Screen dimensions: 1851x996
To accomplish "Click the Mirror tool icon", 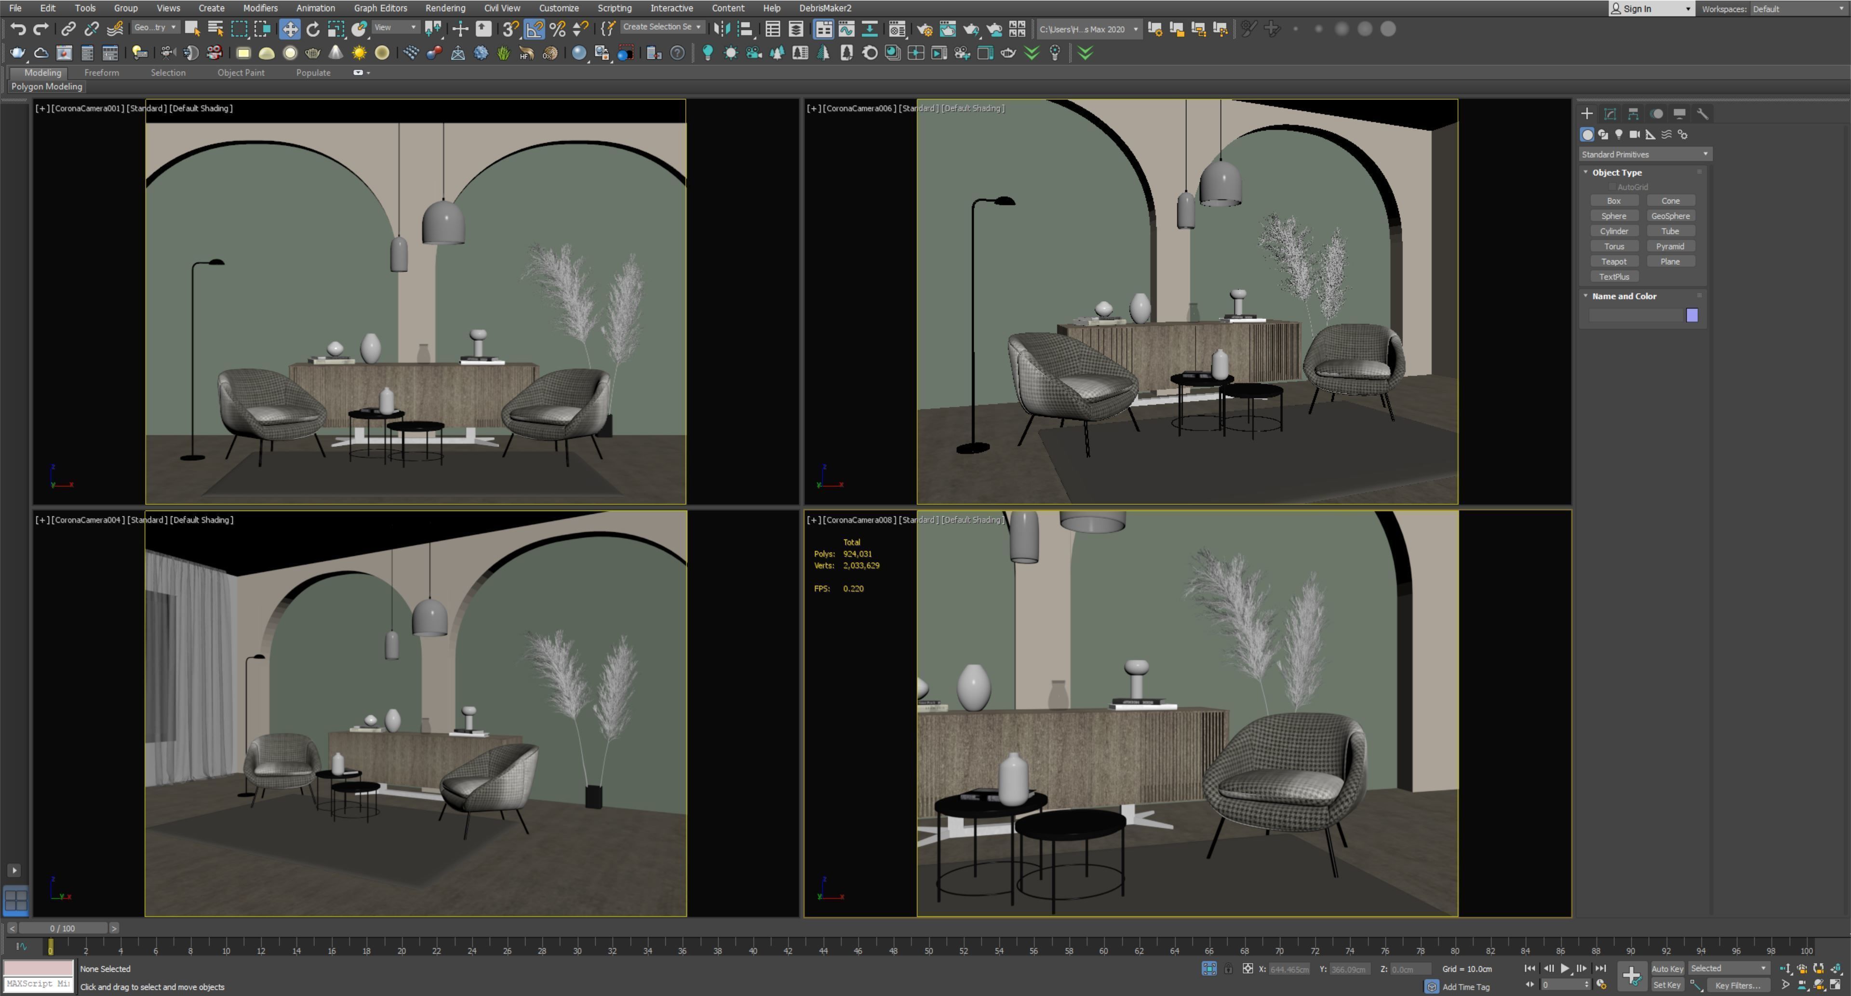I will [722, 29].
